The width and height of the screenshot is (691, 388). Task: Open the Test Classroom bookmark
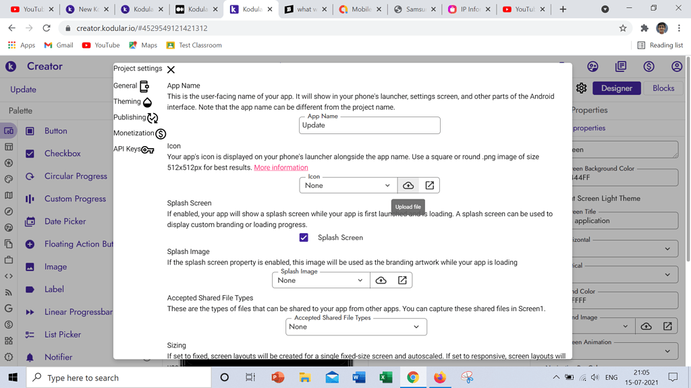coord(194,45)
